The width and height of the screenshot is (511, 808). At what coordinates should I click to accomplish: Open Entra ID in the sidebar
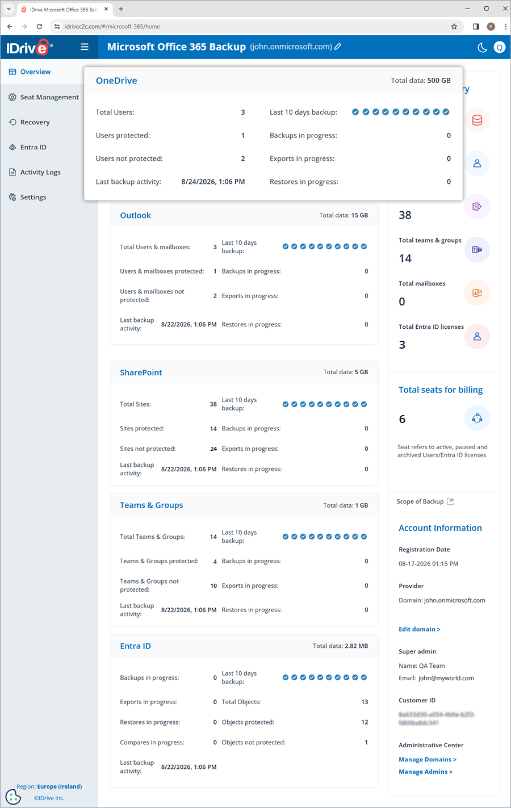[x=33, y=147]
